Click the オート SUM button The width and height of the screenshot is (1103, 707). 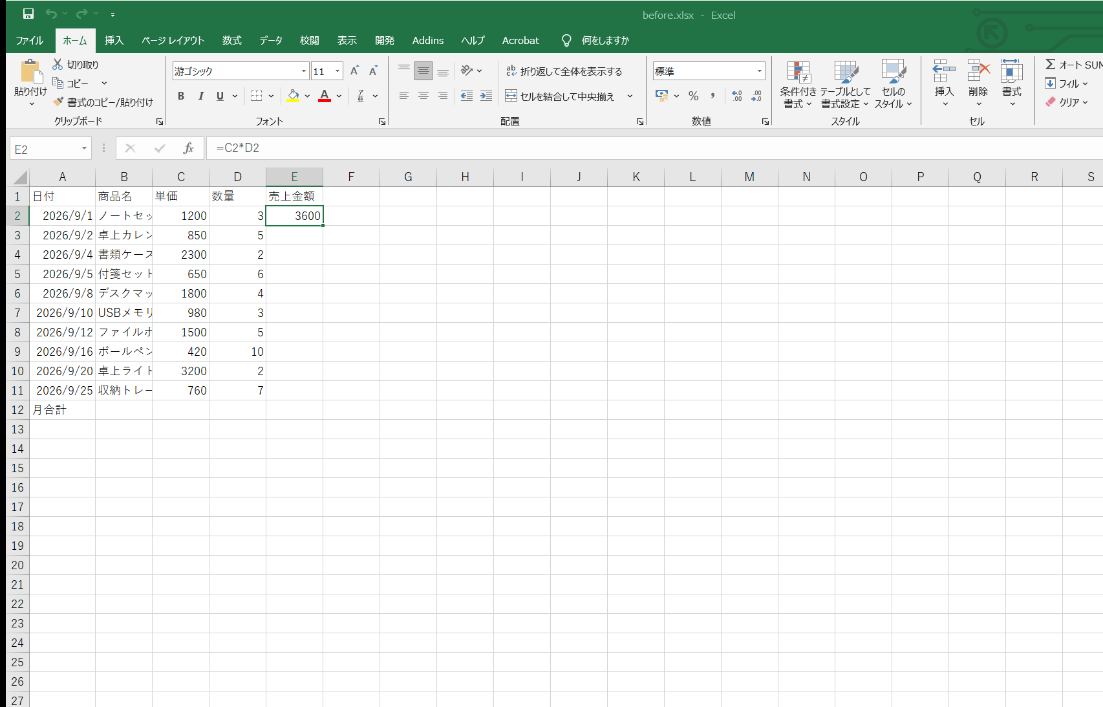[x=1073, y=65]
